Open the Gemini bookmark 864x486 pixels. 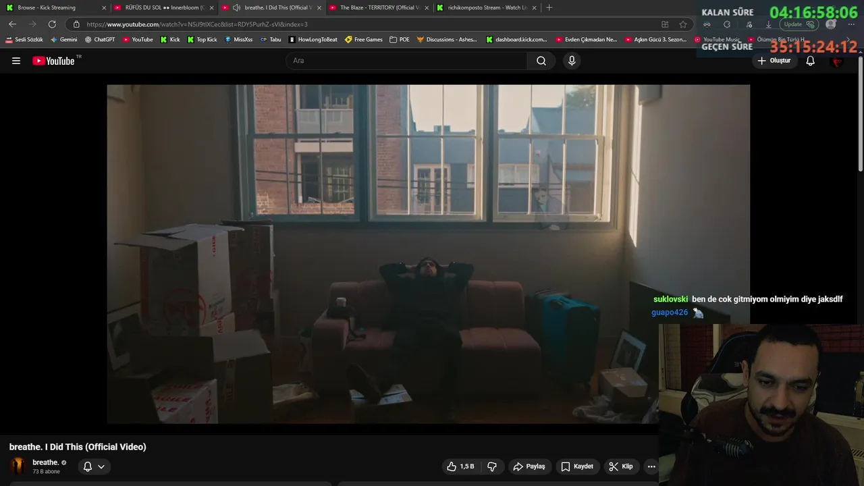coord(64,40)
